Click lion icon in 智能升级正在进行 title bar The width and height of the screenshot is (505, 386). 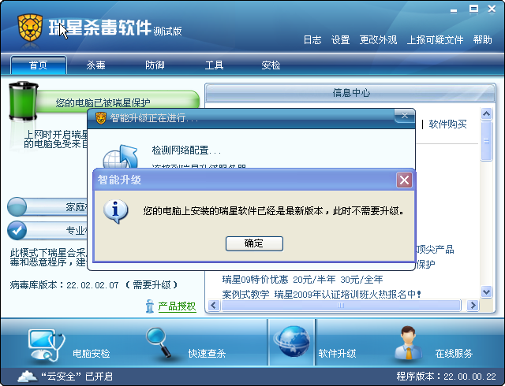tap(101, 118)
